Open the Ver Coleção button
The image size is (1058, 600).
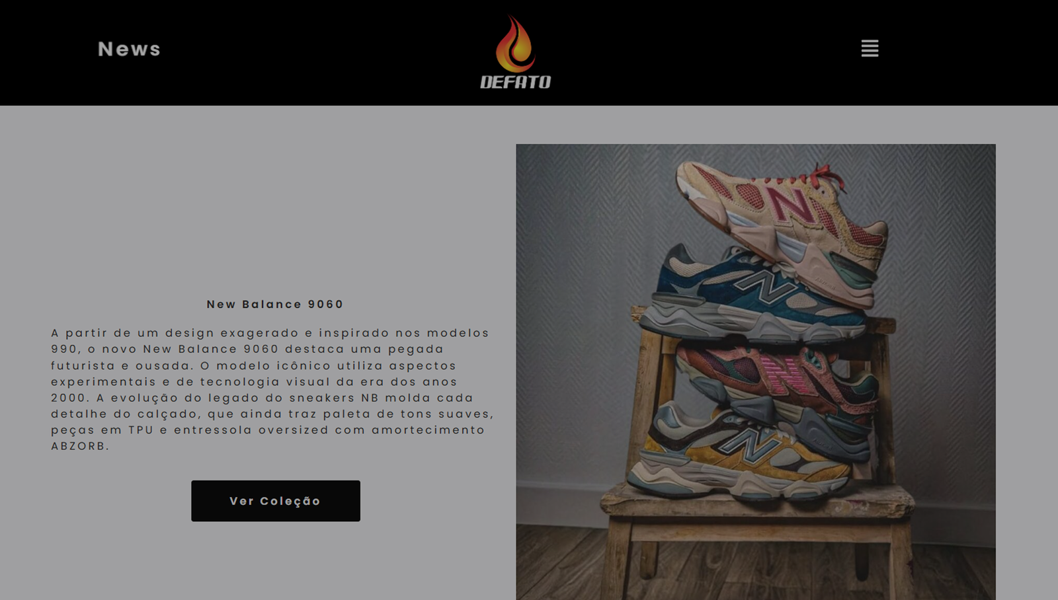[276, 501]
